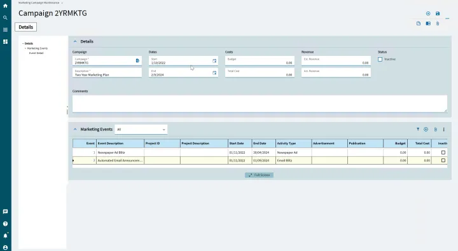Screen dimensions: 458x251
Task: Open the notifications bell icon
Action: [5, 236]
